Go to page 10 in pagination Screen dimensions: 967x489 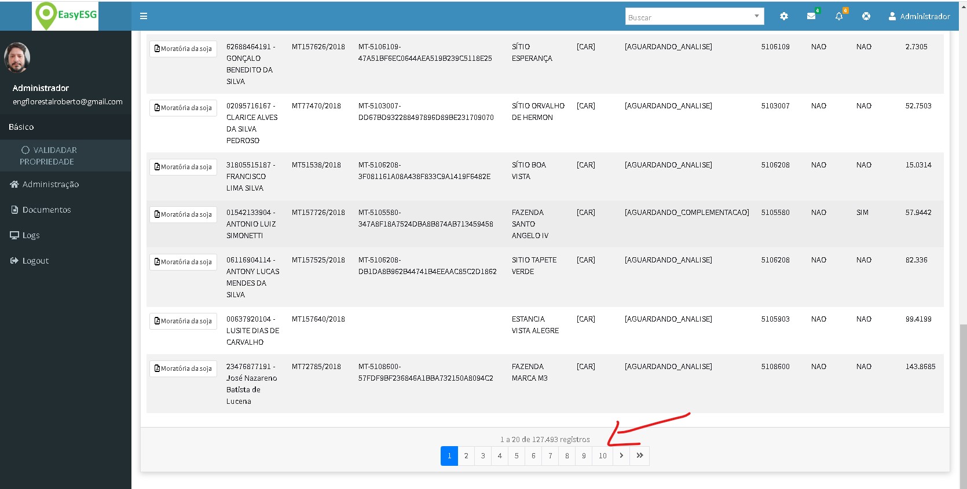[x=603, y=455]
